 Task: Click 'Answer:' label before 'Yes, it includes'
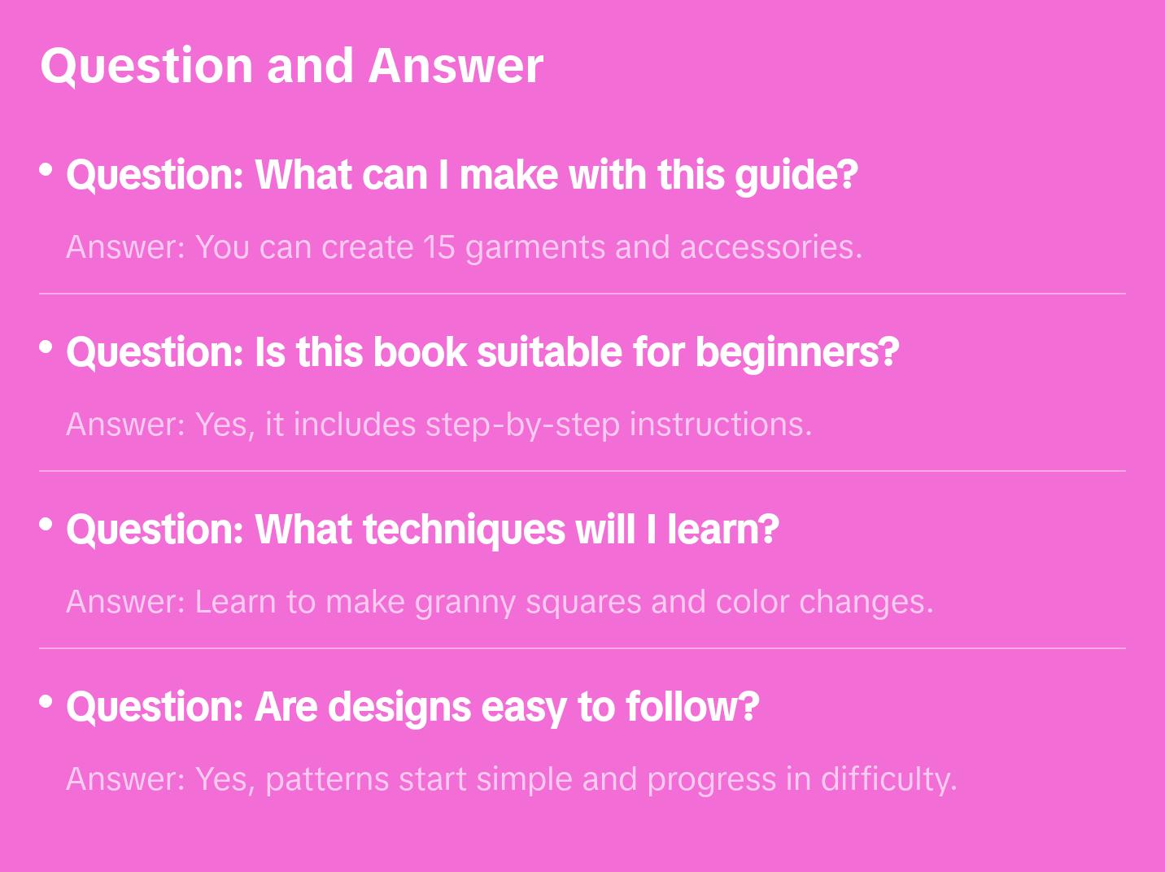click(126, 425)
